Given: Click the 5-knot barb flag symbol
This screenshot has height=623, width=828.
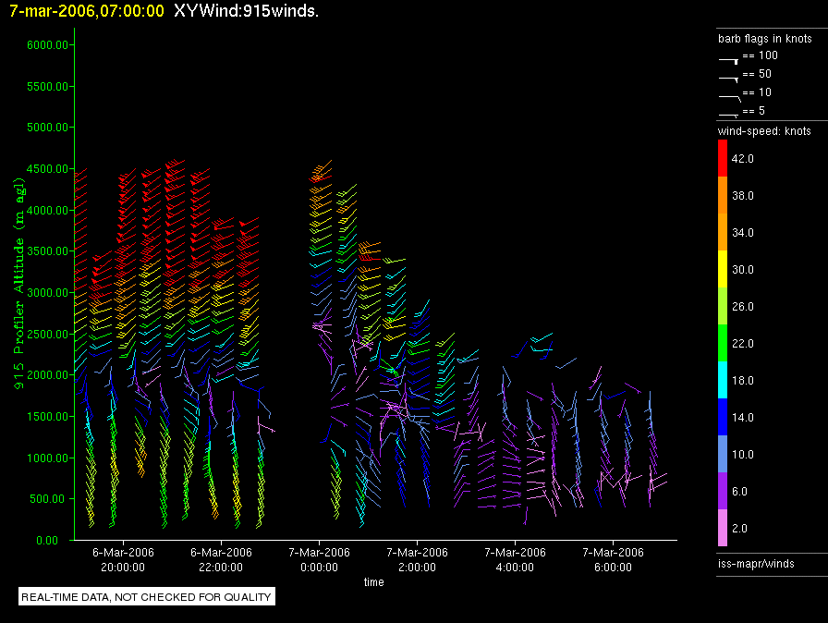Looking at the screenshot, I should [x=728, y=114].
